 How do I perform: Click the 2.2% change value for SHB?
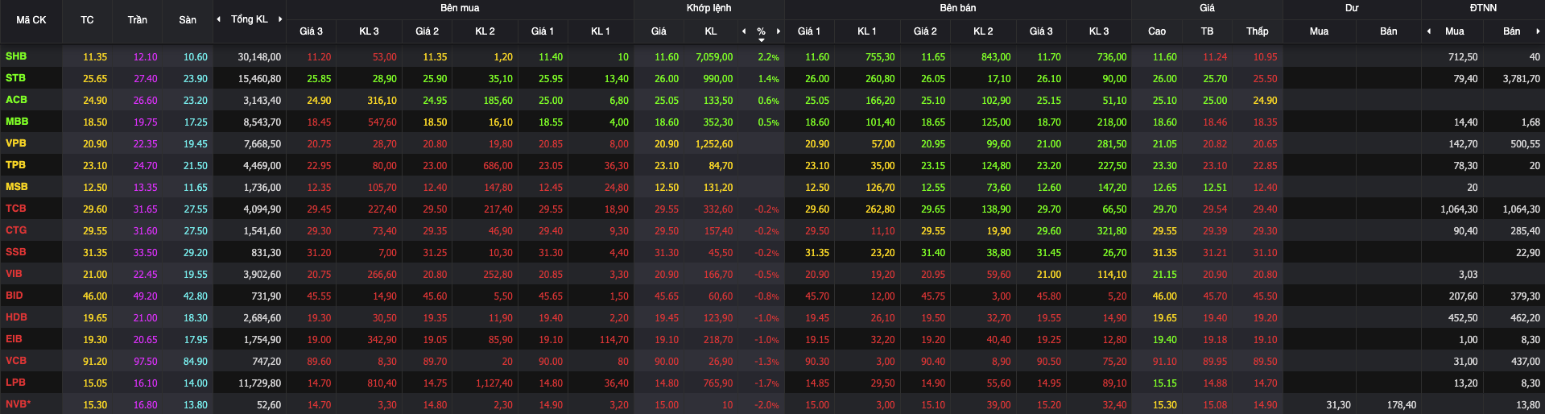(768, 57)
